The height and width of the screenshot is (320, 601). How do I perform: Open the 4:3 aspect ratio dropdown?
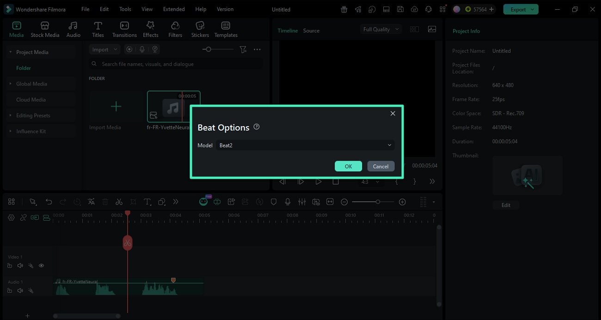370,181
